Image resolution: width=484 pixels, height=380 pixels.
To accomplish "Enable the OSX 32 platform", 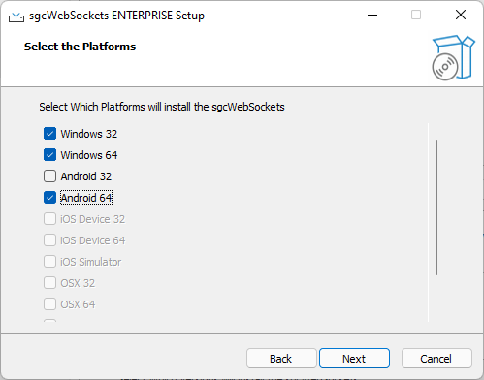I will coord(49,283).
